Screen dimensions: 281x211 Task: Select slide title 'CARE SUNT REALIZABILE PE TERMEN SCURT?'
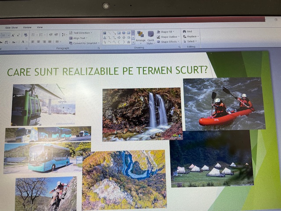(x=107, y=71)
